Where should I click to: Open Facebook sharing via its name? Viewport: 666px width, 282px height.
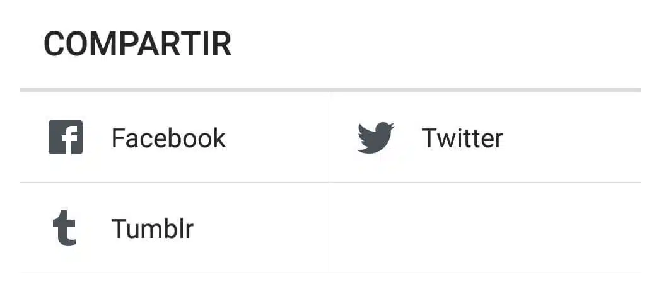tap(168, 138)
